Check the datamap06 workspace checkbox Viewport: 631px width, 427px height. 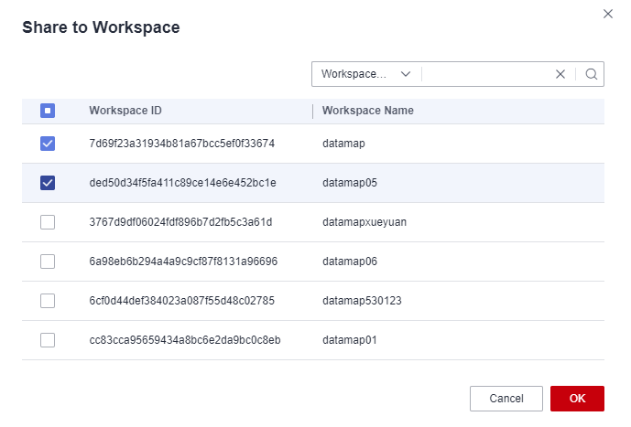(48, 262)
